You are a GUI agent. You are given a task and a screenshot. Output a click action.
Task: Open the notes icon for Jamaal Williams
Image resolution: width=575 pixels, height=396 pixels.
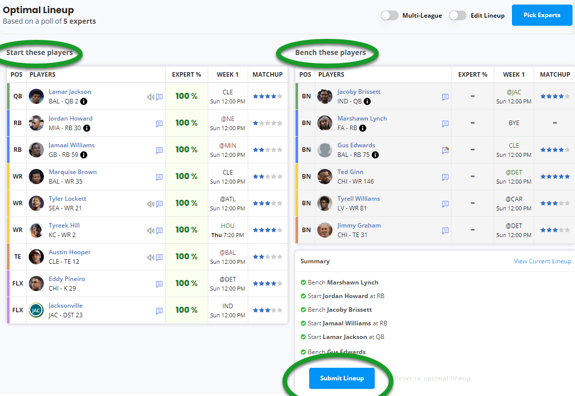[x=159, y=151]
